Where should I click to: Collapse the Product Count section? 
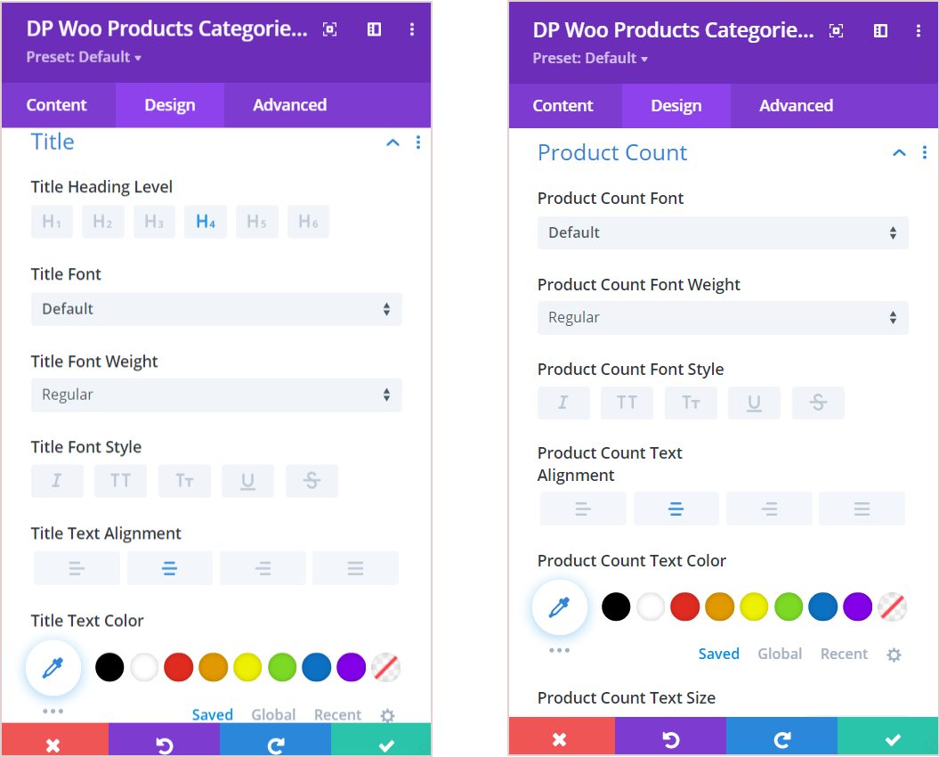click(x=899, y=152)
